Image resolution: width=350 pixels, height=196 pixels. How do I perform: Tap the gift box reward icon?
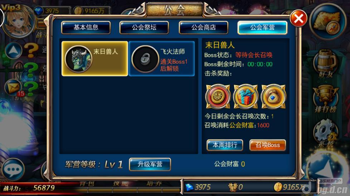246,96
